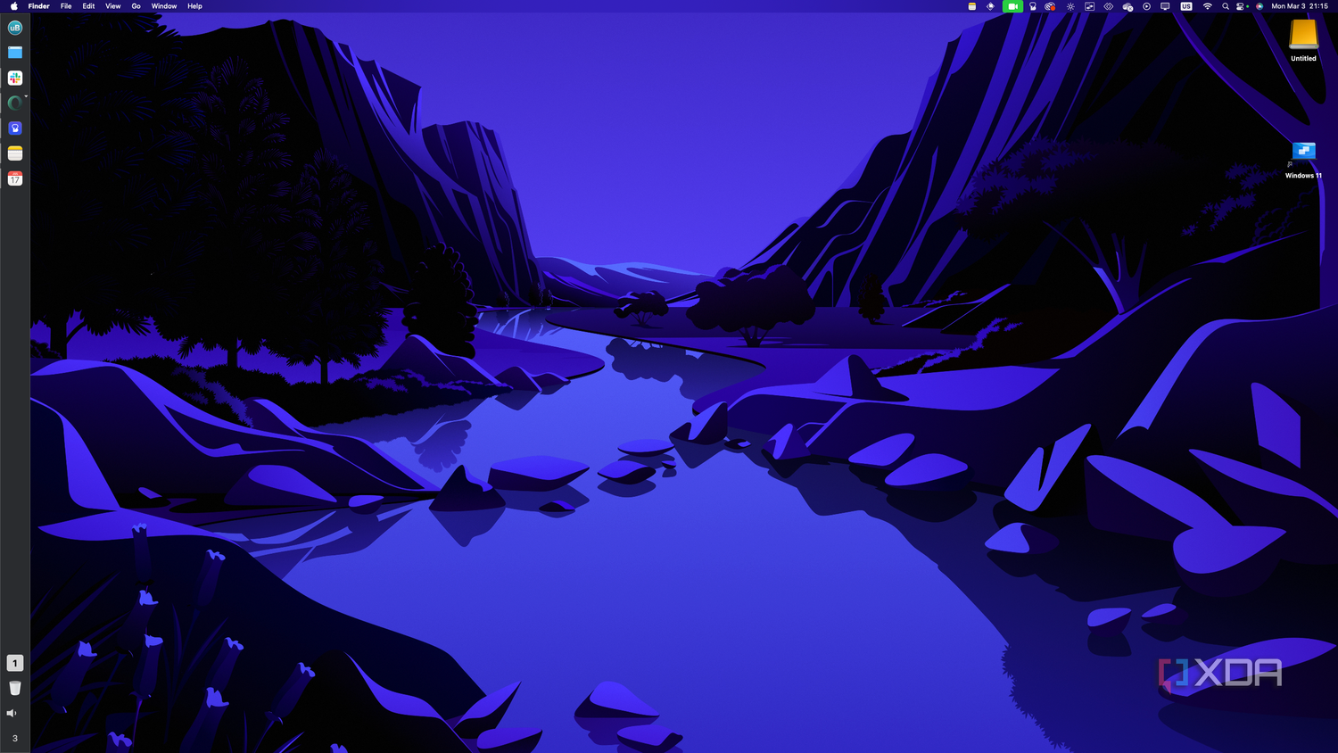Click the brightness sun icon in menu bar
This screenshot has height=753, width=1338.
(x=1070, y=6)
